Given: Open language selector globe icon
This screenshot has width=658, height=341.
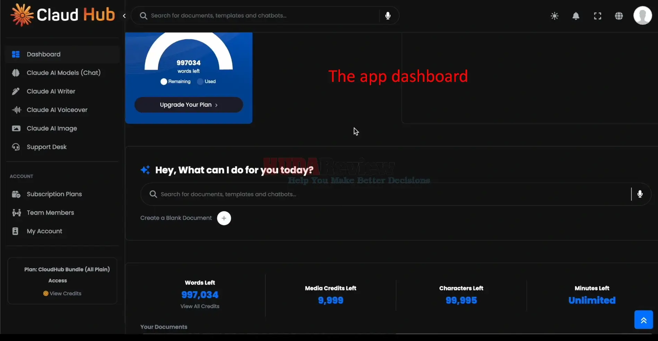Looking at the screenshot, I should click(x=619, y=16).
